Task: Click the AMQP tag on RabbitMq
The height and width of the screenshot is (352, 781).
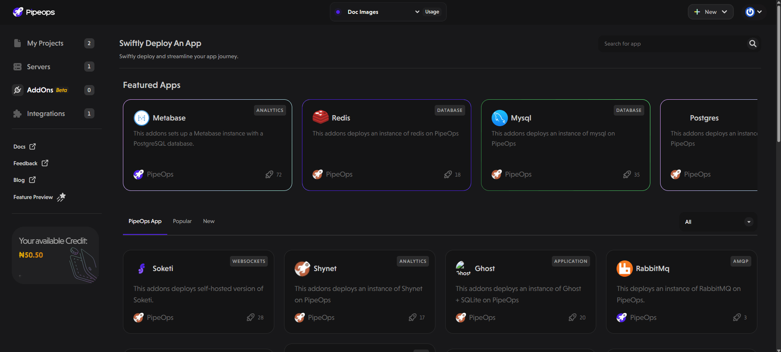Action: (x=741, y=261)
